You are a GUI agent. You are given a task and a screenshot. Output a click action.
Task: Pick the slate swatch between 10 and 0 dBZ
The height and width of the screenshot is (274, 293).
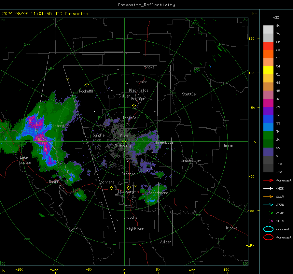click(268, 152)
